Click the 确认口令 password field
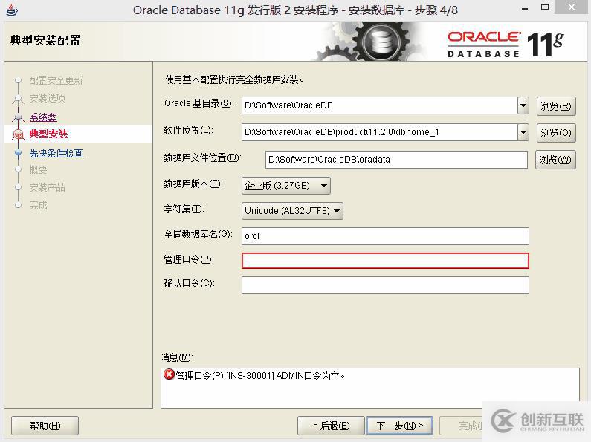Screen dimensions: 591x442 coord(385,285)
